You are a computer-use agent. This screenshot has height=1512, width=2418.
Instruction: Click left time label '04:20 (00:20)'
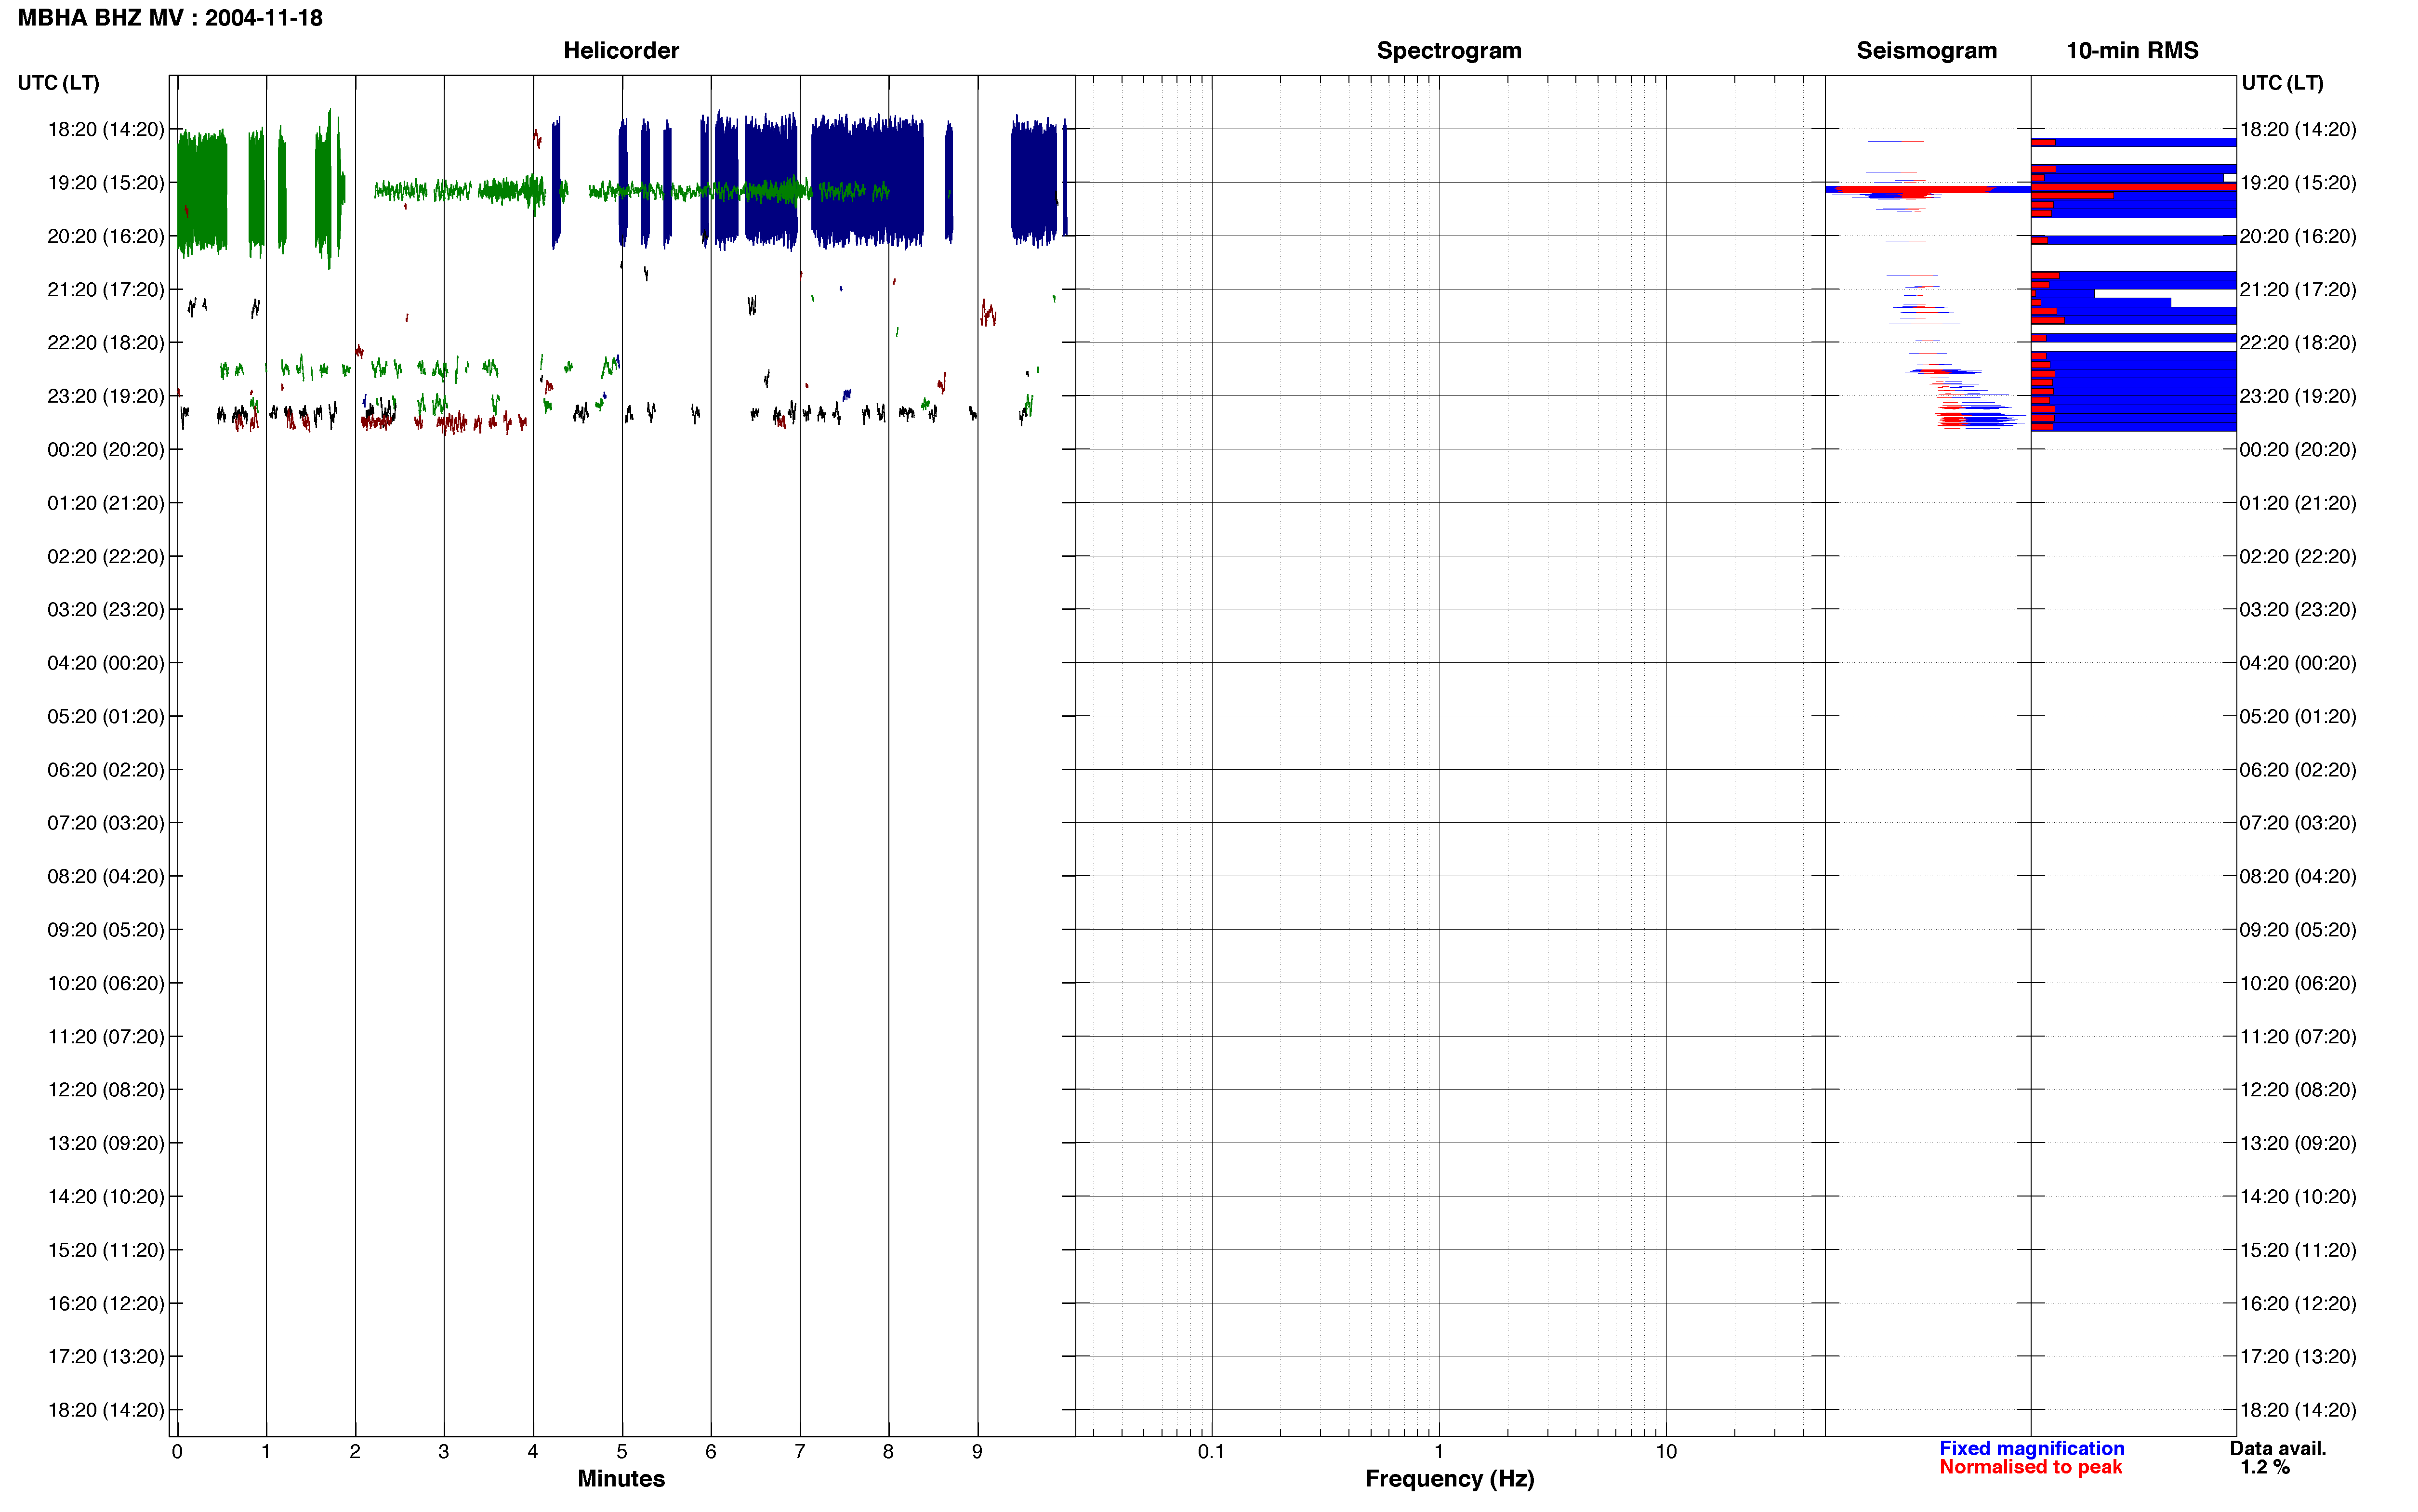pyautogui.click(x=106, y=663)
